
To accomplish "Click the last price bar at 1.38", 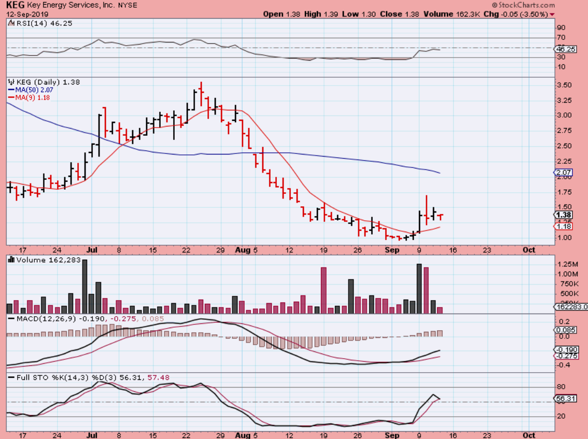I will coord(440,217).
